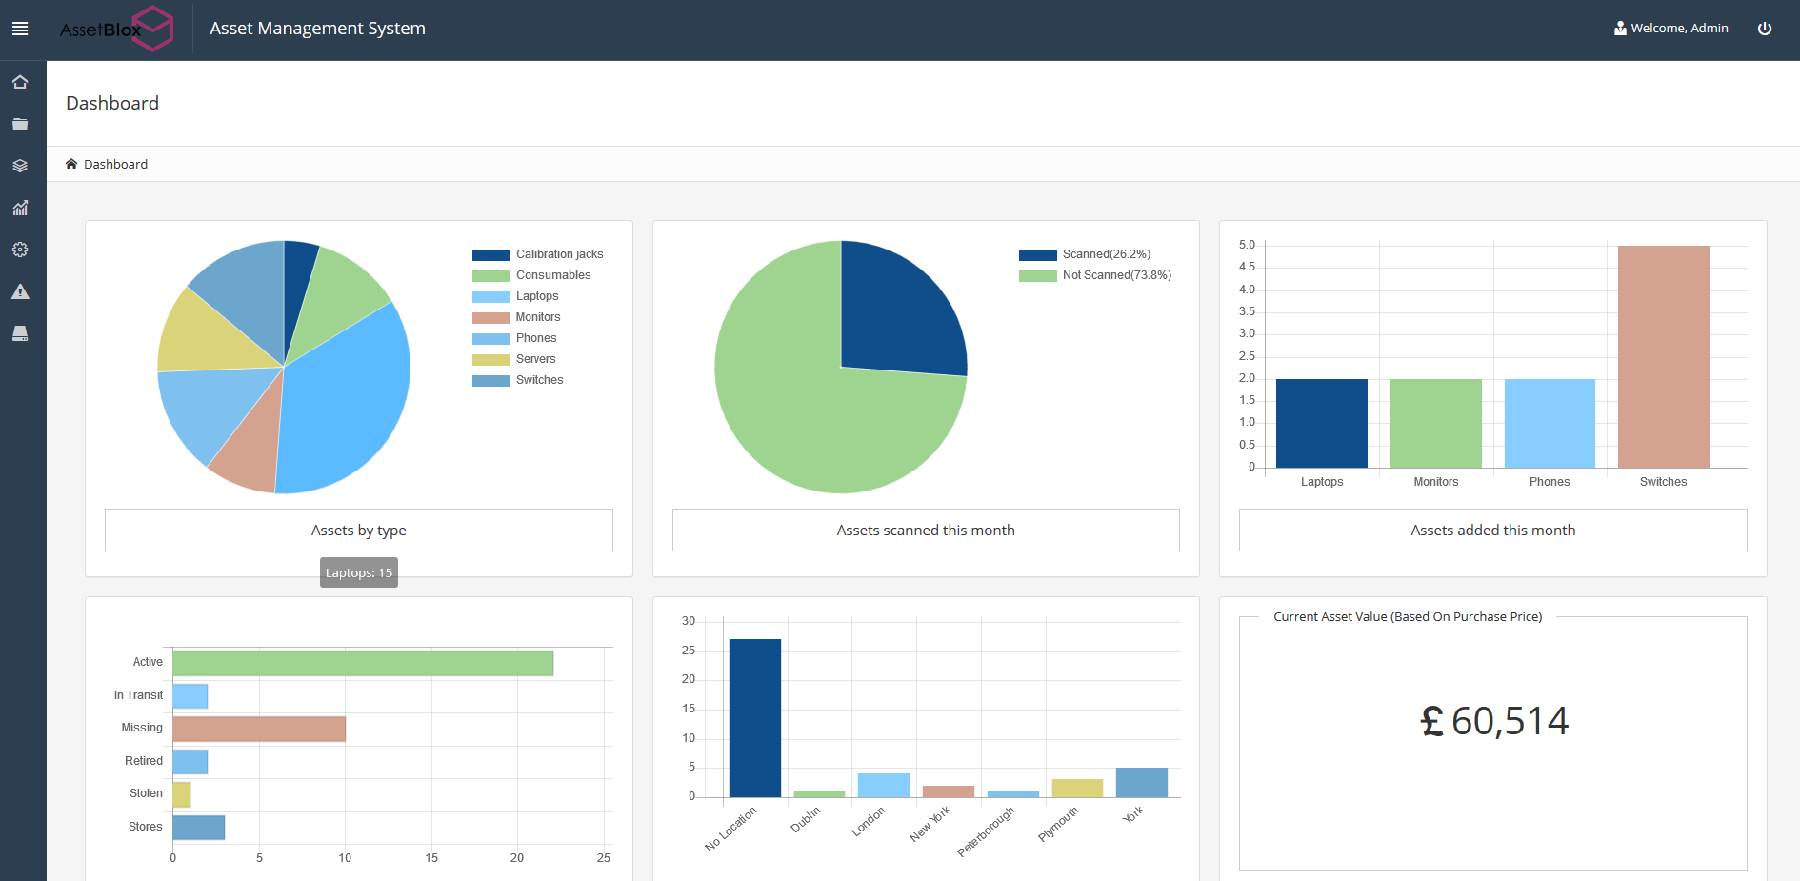
Task: Click the user icon beside Welcome, Admin
Action: click(1619, 28)
